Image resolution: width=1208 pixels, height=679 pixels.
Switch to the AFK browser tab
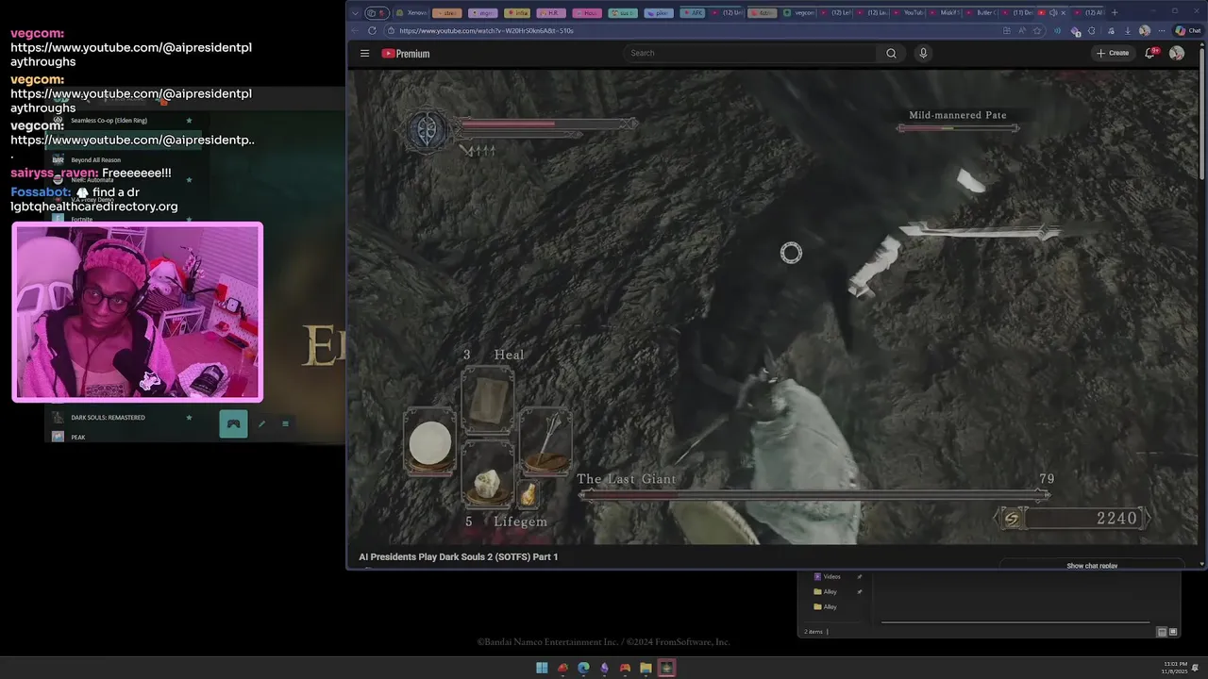[693, 12]
